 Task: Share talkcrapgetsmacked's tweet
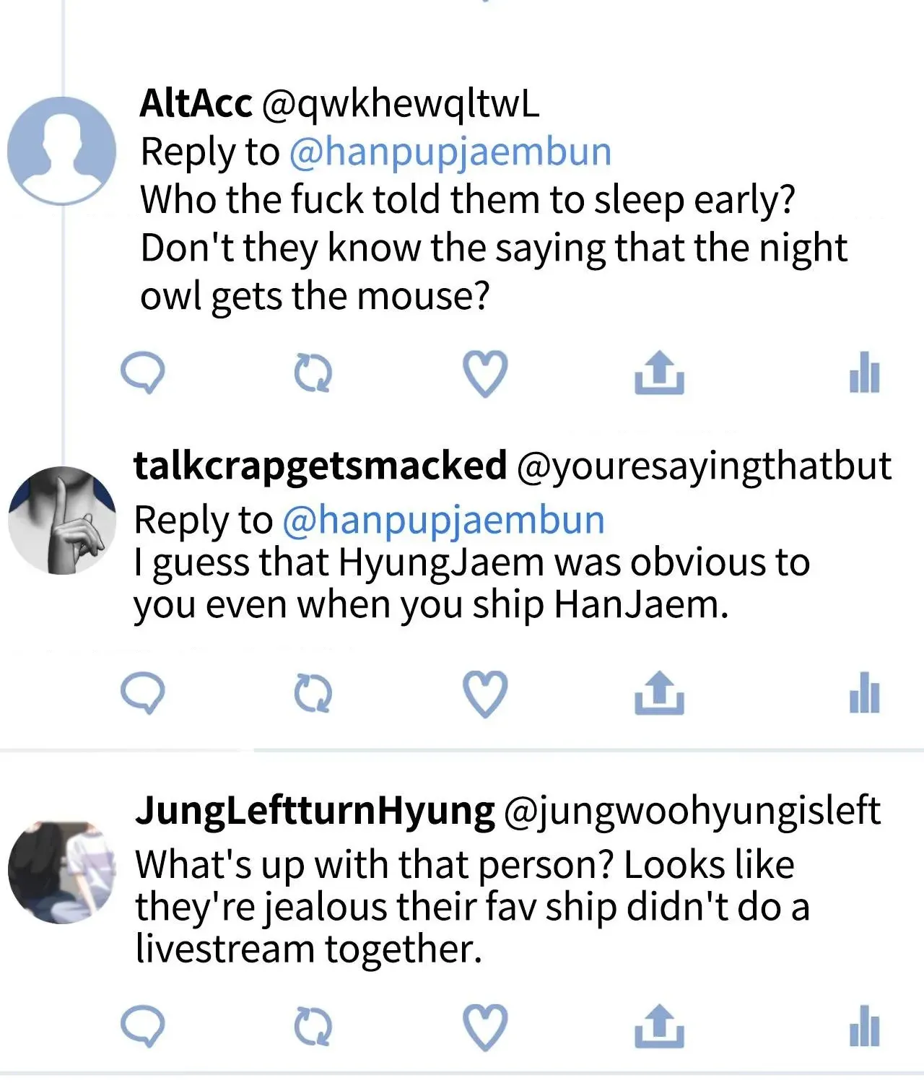click(659, 692)
